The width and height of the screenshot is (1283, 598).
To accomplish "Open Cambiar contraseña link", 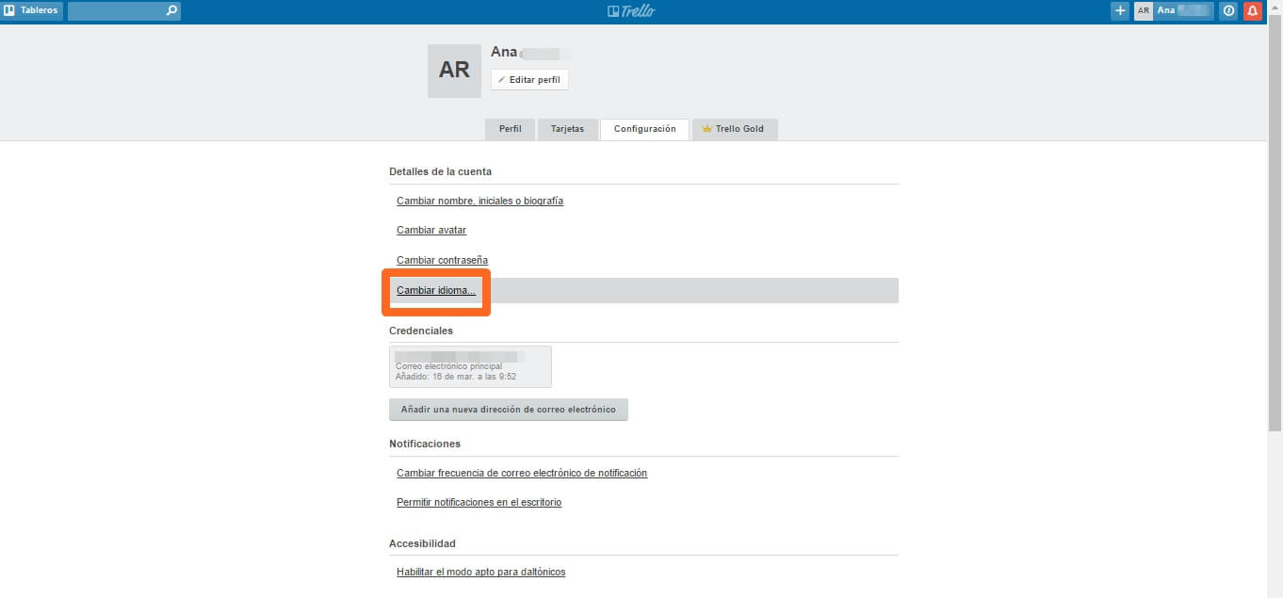I will [x=442, y=260].
